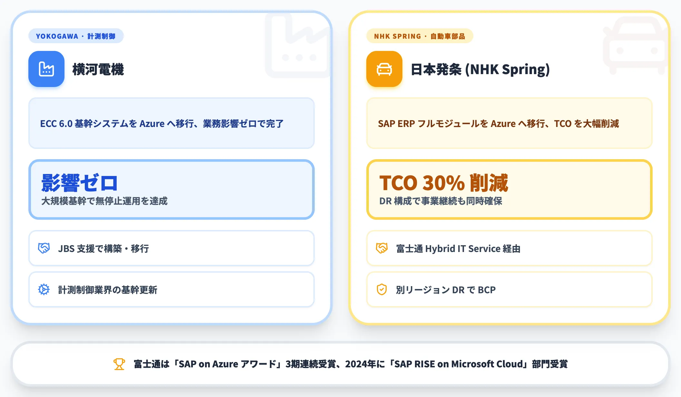Click the SAP ERP フルモジュール summary text
This screenshot has width=681, height=397.
[498, 123]
